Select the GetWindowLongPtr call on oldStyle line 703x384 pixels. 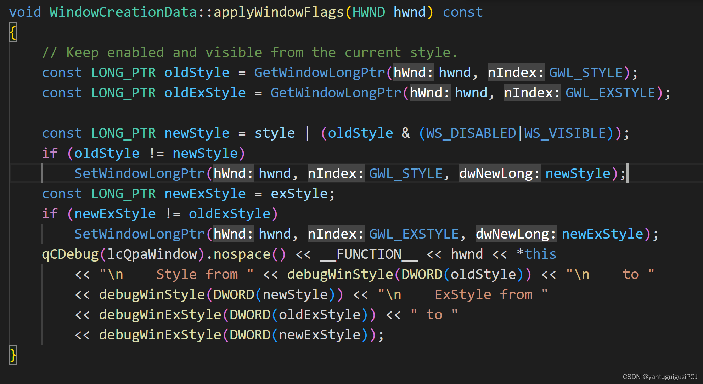point(319,72)
